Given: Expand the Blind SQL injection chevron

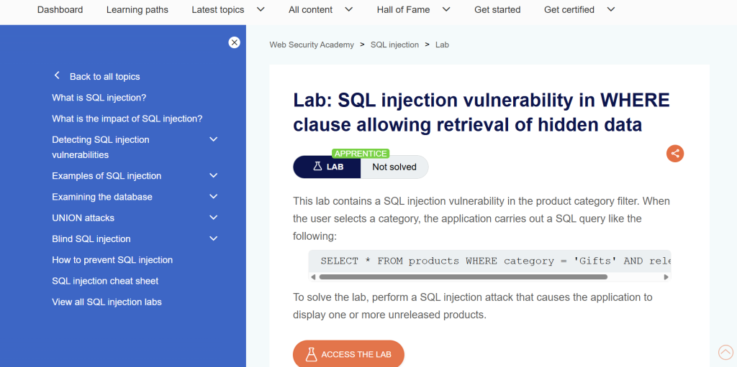Looking at the screenshot, I should [x=213, y=238].
